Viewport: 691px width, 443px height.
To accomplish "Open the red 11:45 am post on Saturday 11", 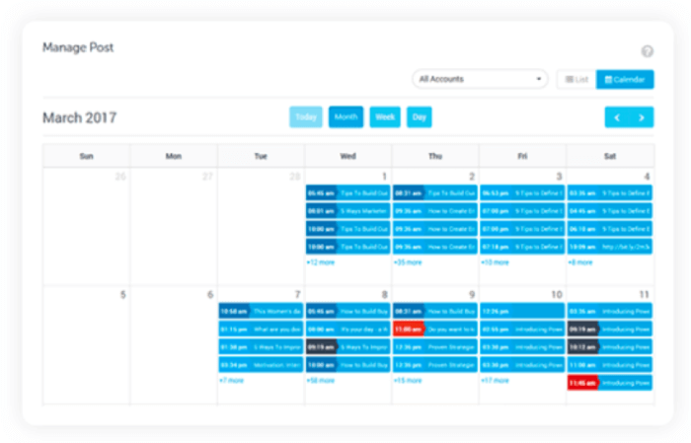I will [x=609, y=382].
